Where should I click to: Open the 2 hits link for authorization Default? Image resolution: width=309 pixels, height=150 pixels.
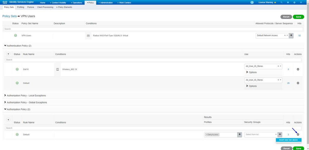click(288, 135)
